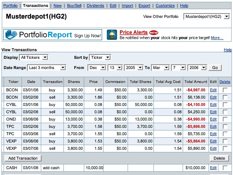The image size is (233, 175).
Task: Select the $10,000.00 cash total amount
Action: (196, 168)
